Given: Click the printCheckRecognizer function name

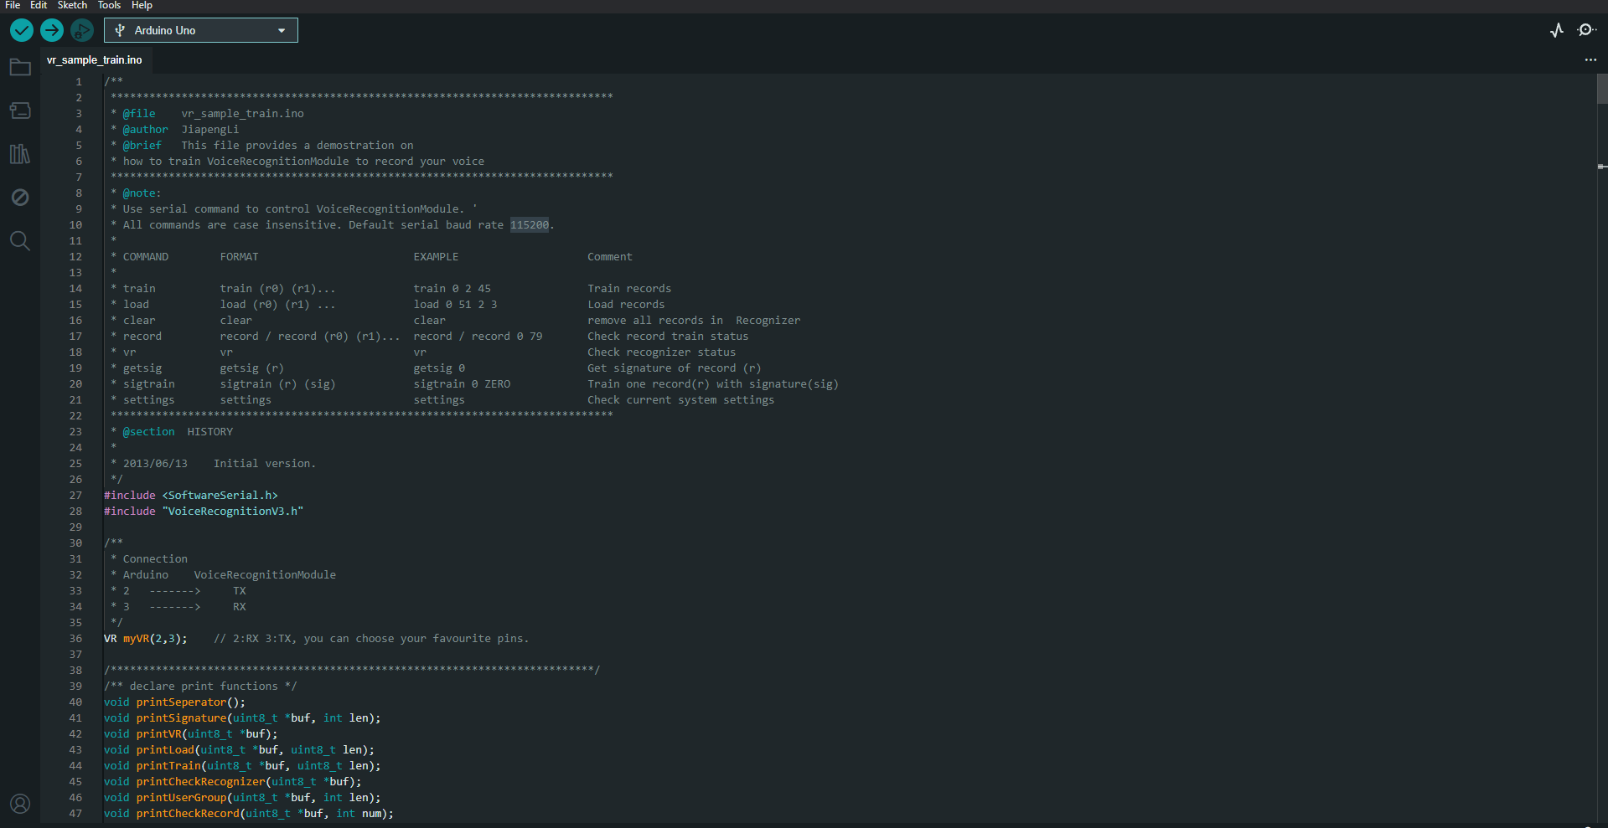Looking at the screenshot, I should point(200,782).
